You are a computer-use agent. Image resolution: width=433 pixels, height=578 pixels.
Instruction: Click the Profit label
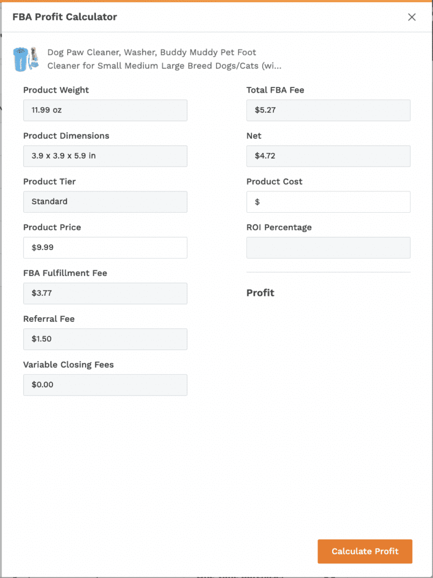260,293
